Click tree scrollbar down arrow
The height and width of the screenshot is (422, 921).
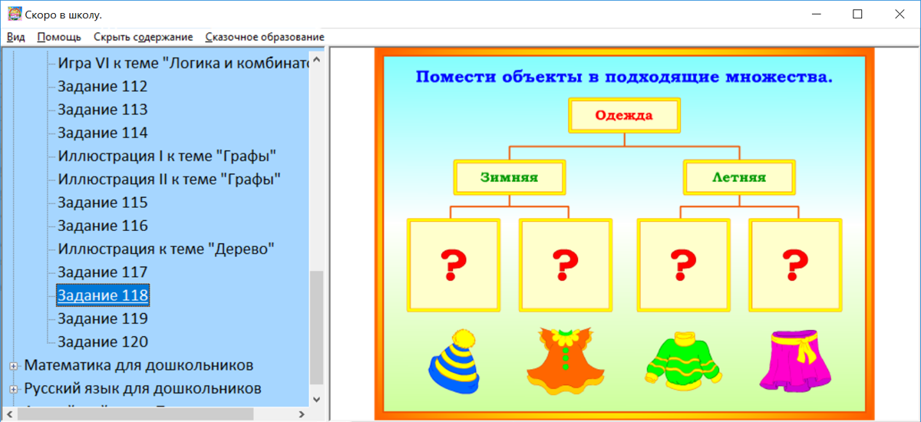click(x=316, y=399)
